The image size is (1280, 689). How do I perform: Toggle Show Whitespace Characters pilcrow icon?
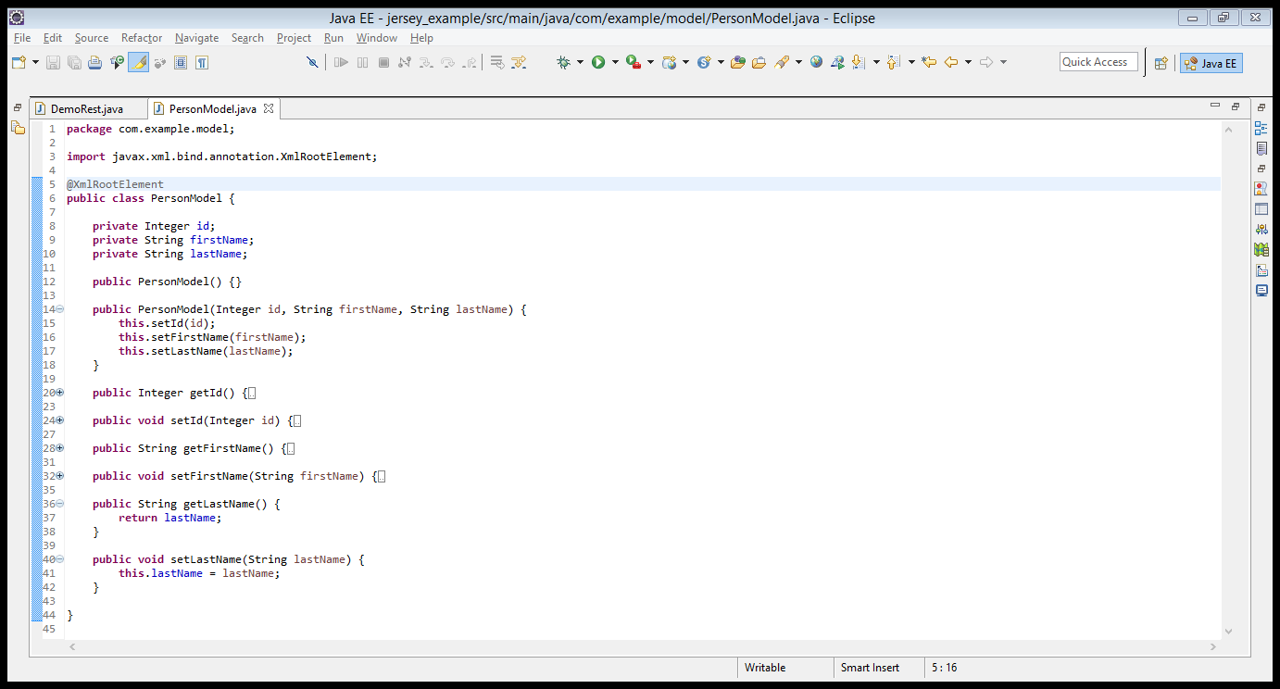(x=201, y=62)
